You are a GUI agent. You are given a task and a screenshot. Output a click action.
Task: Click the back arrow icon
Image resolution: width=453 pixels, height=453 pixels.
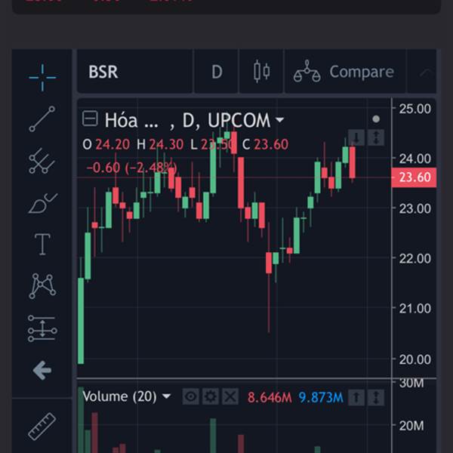[42, 370]
